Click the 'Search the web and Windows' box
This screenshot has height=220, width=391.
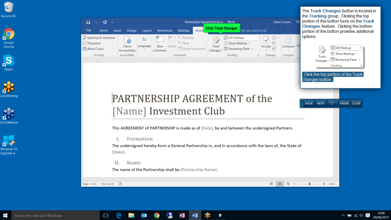(x=55, y=215)
